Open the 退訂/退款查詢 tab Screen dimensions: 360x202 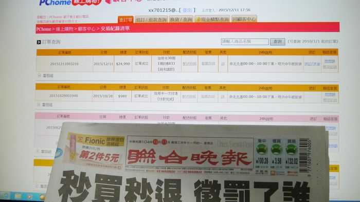click(x=151, y=19)
